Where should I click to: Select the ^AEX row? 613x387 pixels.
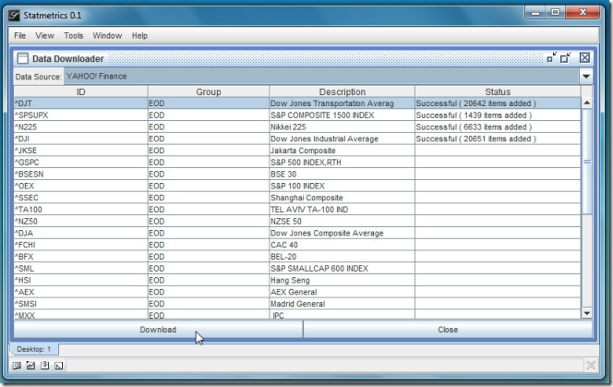[297, 292]
